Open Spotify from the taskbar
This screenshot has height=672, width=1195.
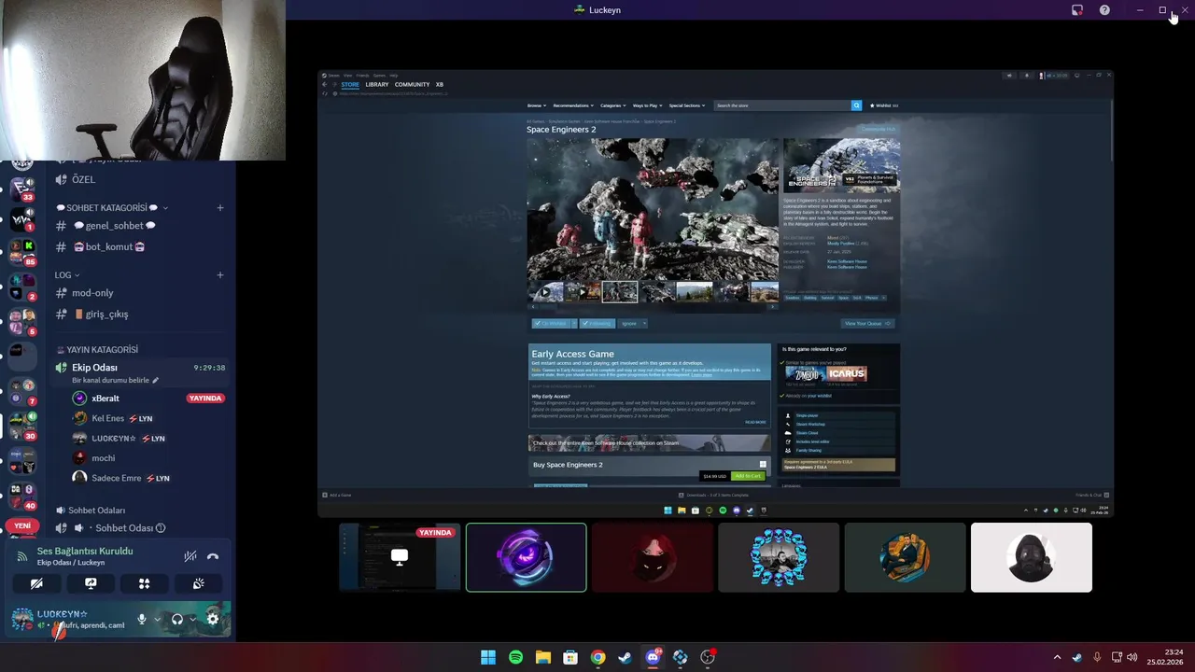pyautogui.click(x=515, y=657)
